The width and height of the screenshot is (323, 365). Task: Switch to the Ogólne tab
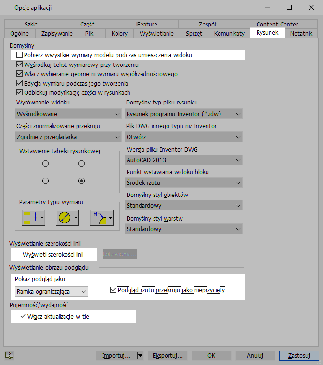[20, 34]
